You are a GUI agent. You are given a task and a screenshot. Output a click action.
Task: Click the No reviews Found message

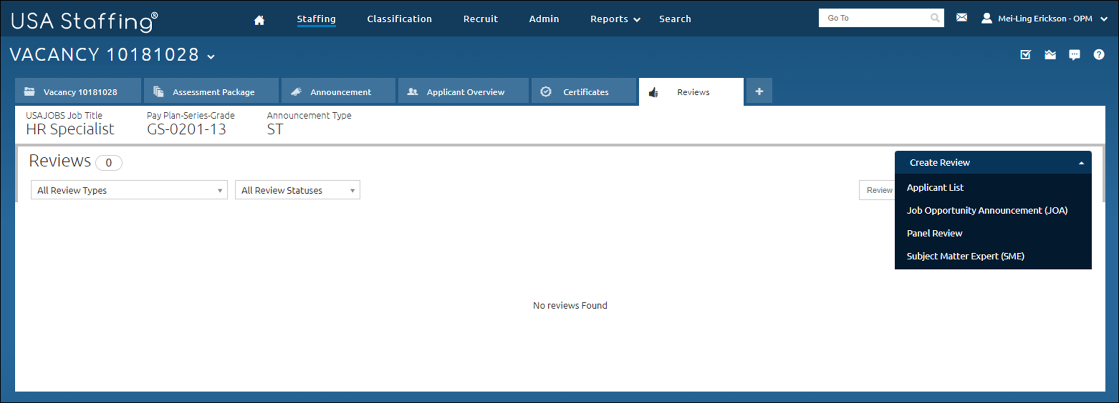click(570, 305)
